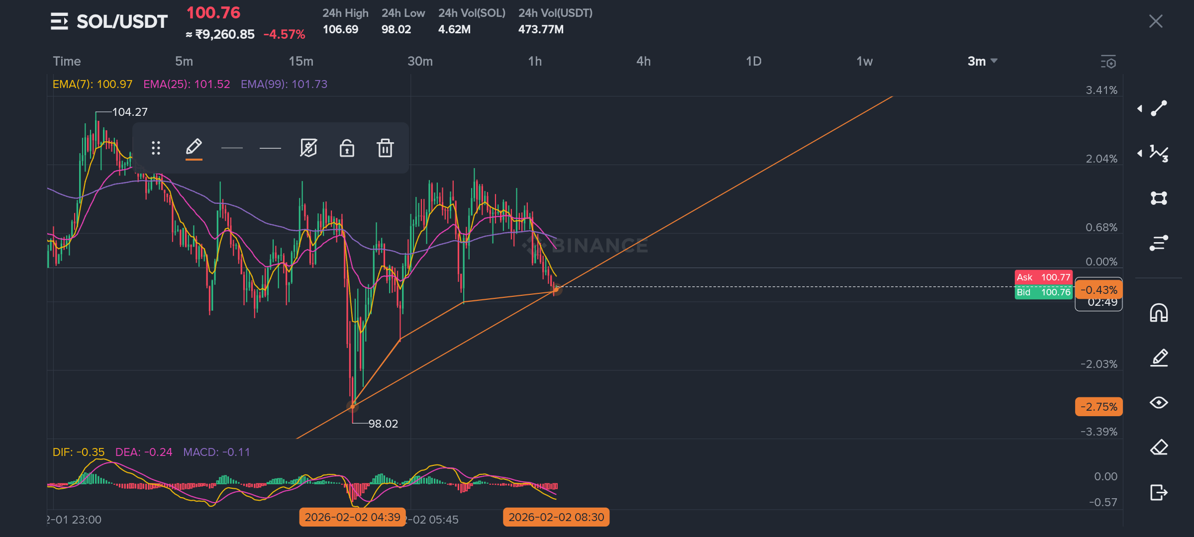This screenshot has height=537, width=1194.
Task: Click the eraser tool in sidebar
Action: pyautogui.click(x=1159, y=447)
